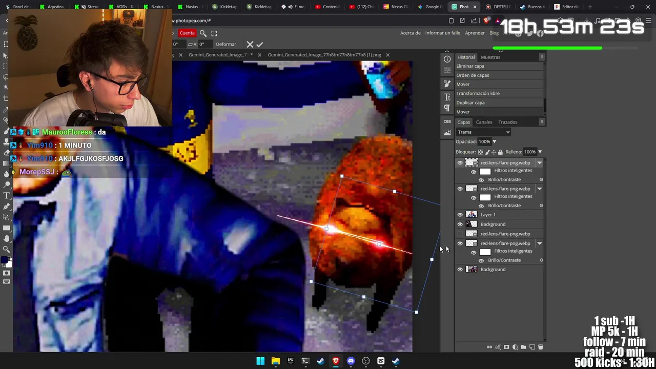The image size is (656, 369).
Task: Open top Brillo/Contraste blending options icon
Action: pyautogui.click(x=541, y=180)
